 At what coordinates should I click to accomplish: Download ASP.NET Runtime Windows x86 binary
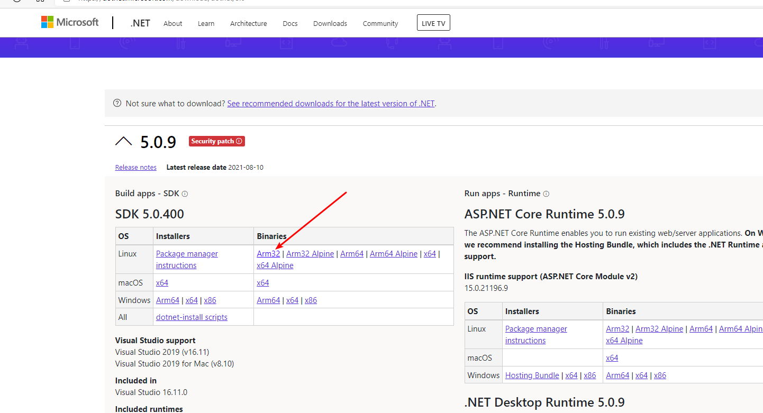pos(660,375)
